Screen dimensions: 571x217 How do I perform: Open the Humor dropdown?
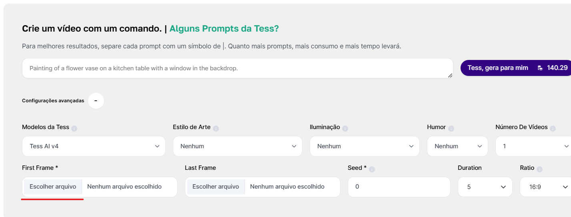(457, 146)
